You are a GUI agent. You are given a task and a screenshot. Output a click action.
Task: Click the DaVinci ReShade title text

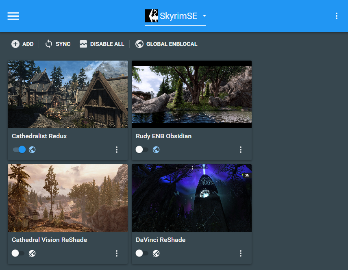point(161,240)
